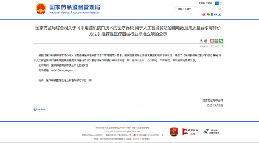Open the email envelope icon in the header
The image size is (259, 143).
[215, 15]
